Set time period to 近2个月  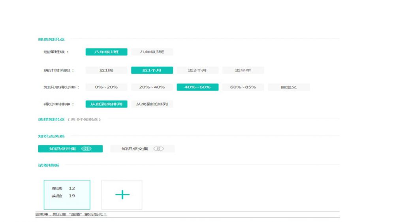[197, 70]
